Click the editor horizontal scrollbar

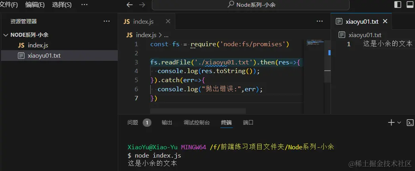(198, 111)
